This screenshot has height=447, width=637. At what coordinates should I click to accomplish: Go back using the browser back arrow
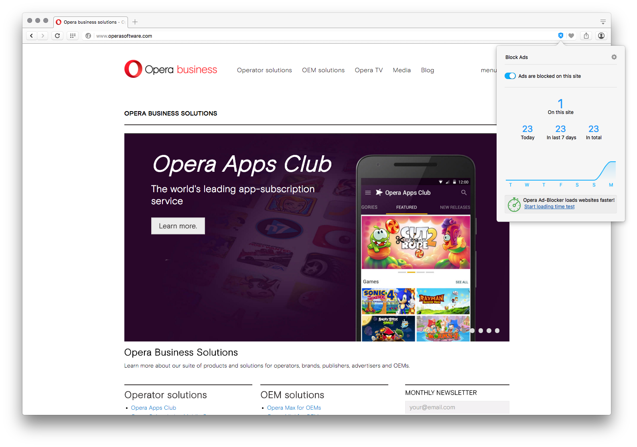tap(31, 36)
